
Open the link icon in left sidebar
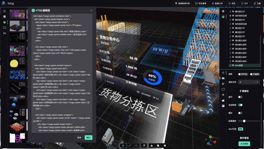4,33
